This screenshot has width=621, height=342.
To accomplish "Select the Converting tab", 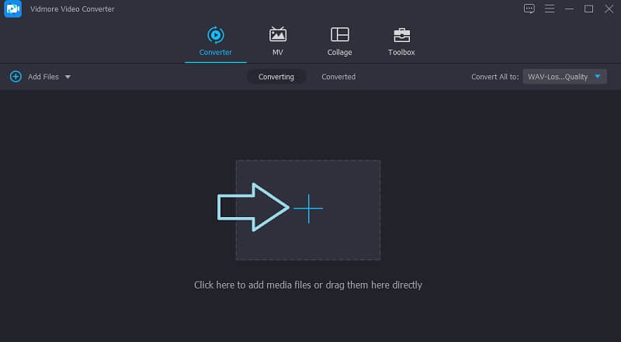I will [x=276, y=77].
